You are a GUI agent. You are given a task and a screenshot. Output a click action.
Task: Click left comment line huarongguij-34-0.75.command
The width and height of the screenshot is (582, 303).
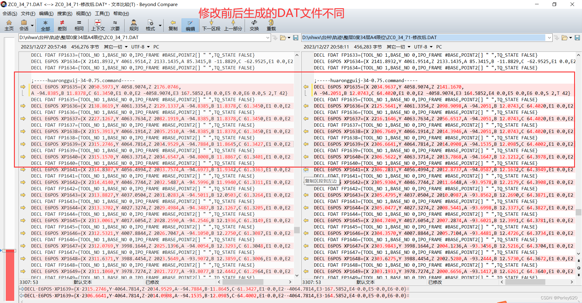coord(83,81)
